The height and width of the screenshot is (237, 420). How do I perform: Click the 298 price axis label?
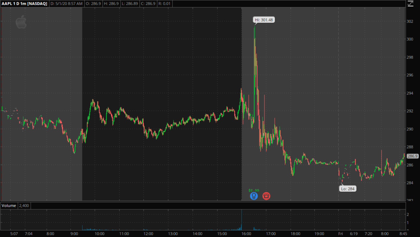point(410,57)
